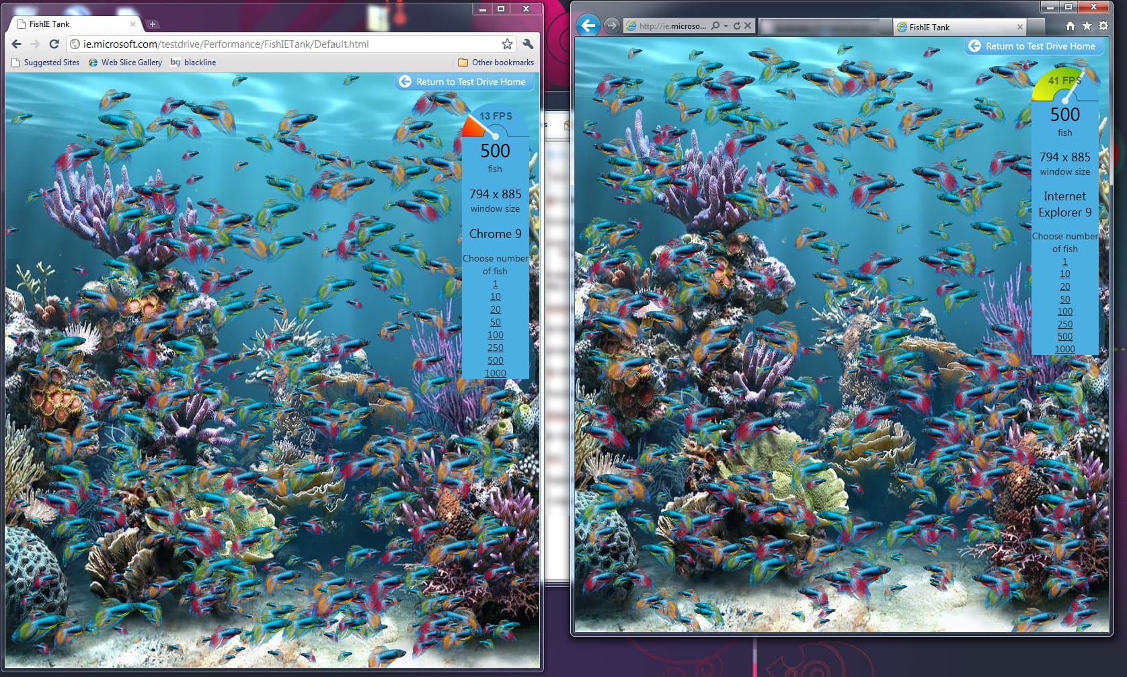Expand the IE address bar dropdown arrow
This screenshot has height=677, width=1127.
726,26
